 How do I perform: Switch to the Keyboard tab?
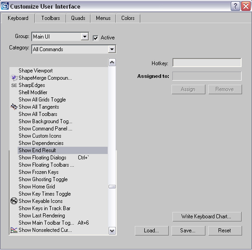coord(18,18)
